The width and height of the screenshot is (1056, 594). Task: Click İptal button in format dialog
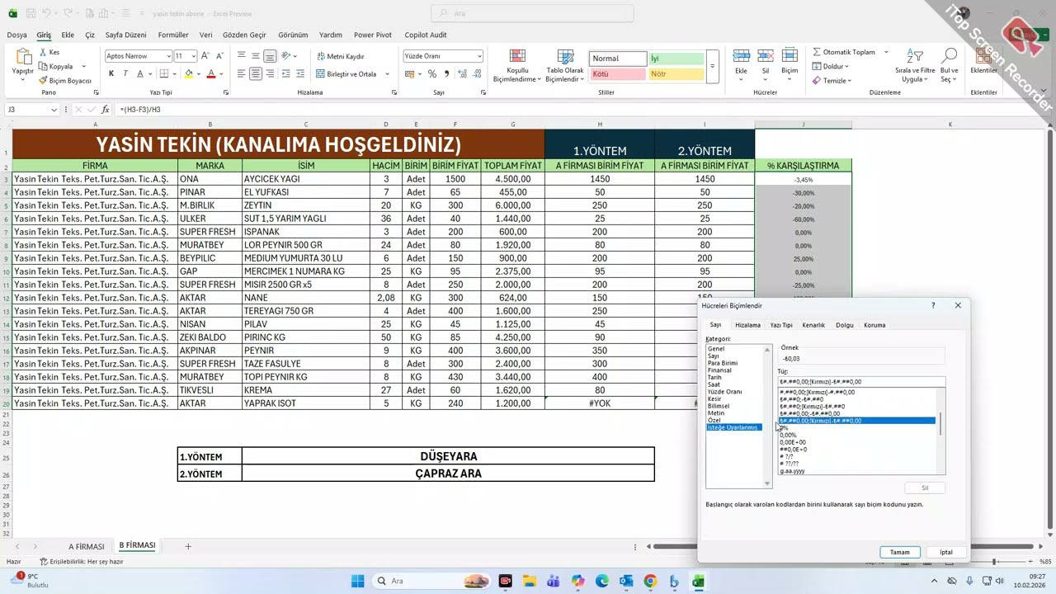[x=946, y=552]
